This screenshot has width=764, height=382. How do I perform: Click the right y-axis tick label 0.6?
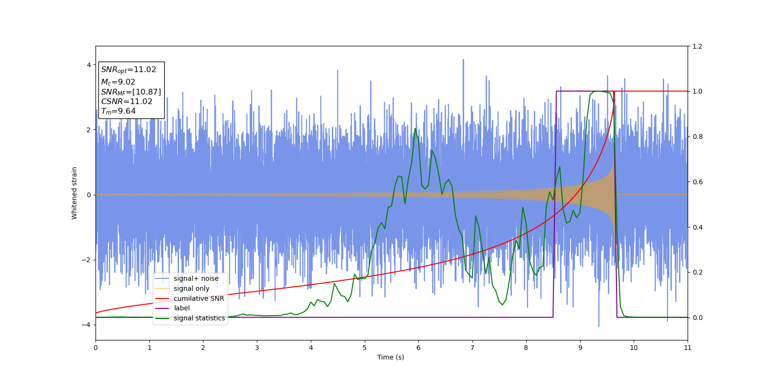click(698, 182)
